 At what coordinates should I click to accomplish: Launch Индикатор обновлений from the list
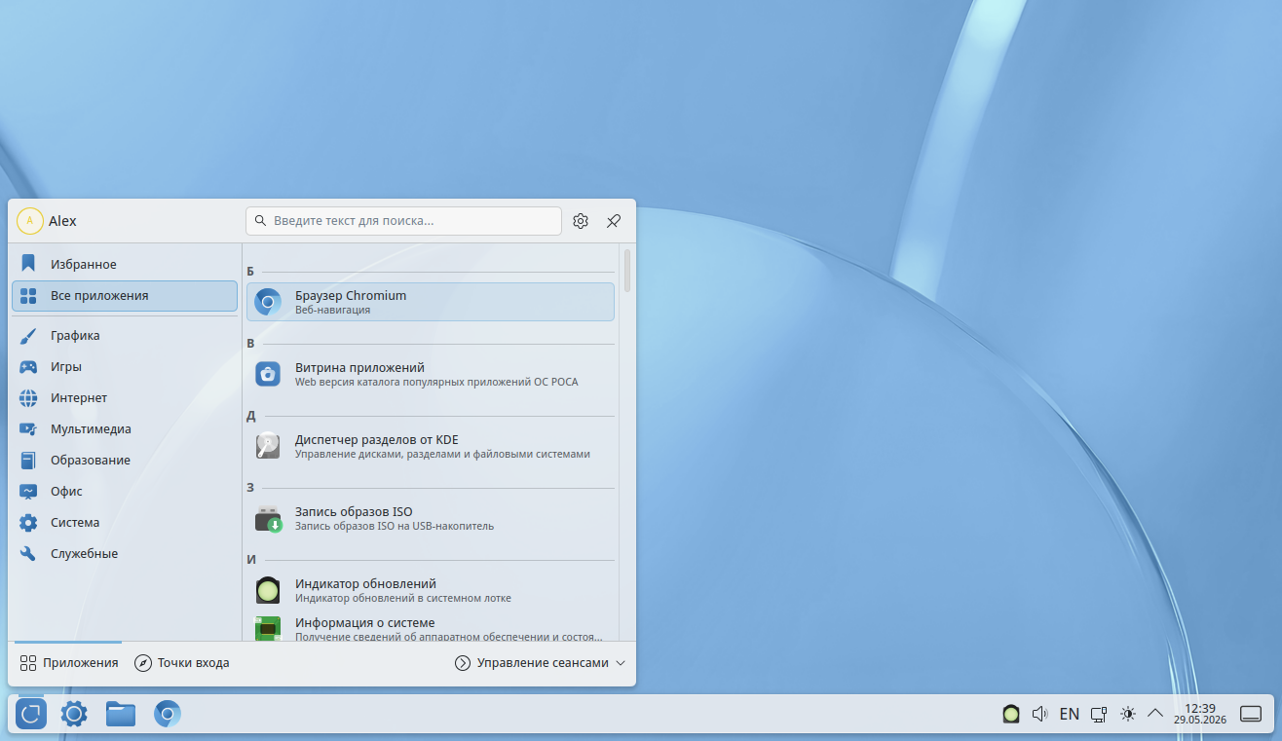pos(431,590)
